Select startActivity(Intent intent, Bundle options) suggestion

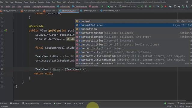[x=133, y=52]
